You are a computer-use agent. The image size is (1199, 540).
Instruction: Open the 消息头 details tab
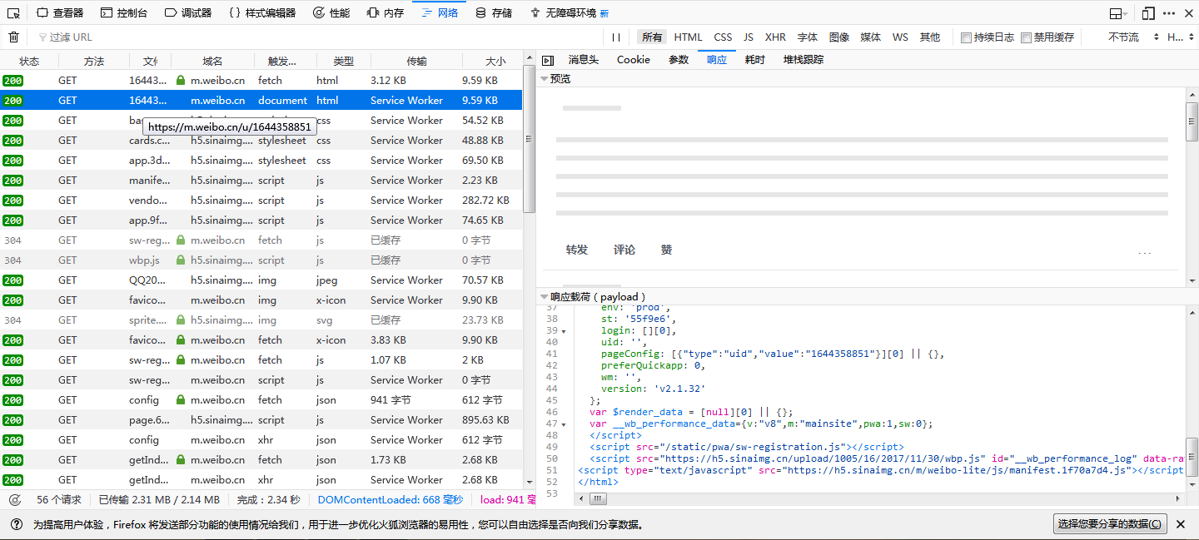[x=584, y=60]
